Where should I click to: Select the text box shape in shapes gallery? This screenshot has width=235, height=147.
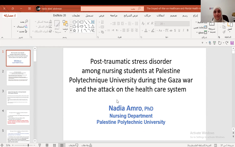(x=93, y=22)
